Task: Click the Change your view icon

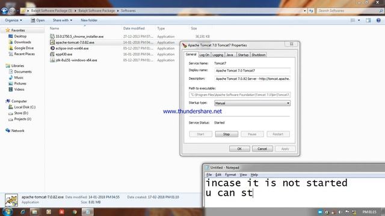Action: [x=353, y=20]
